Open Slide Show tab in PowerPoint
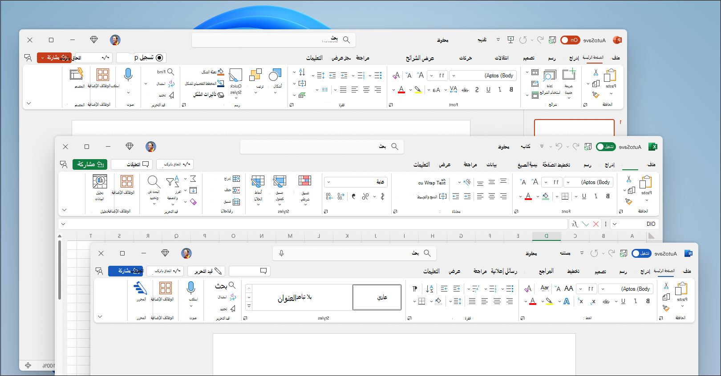721x376 pixels. 420,58
